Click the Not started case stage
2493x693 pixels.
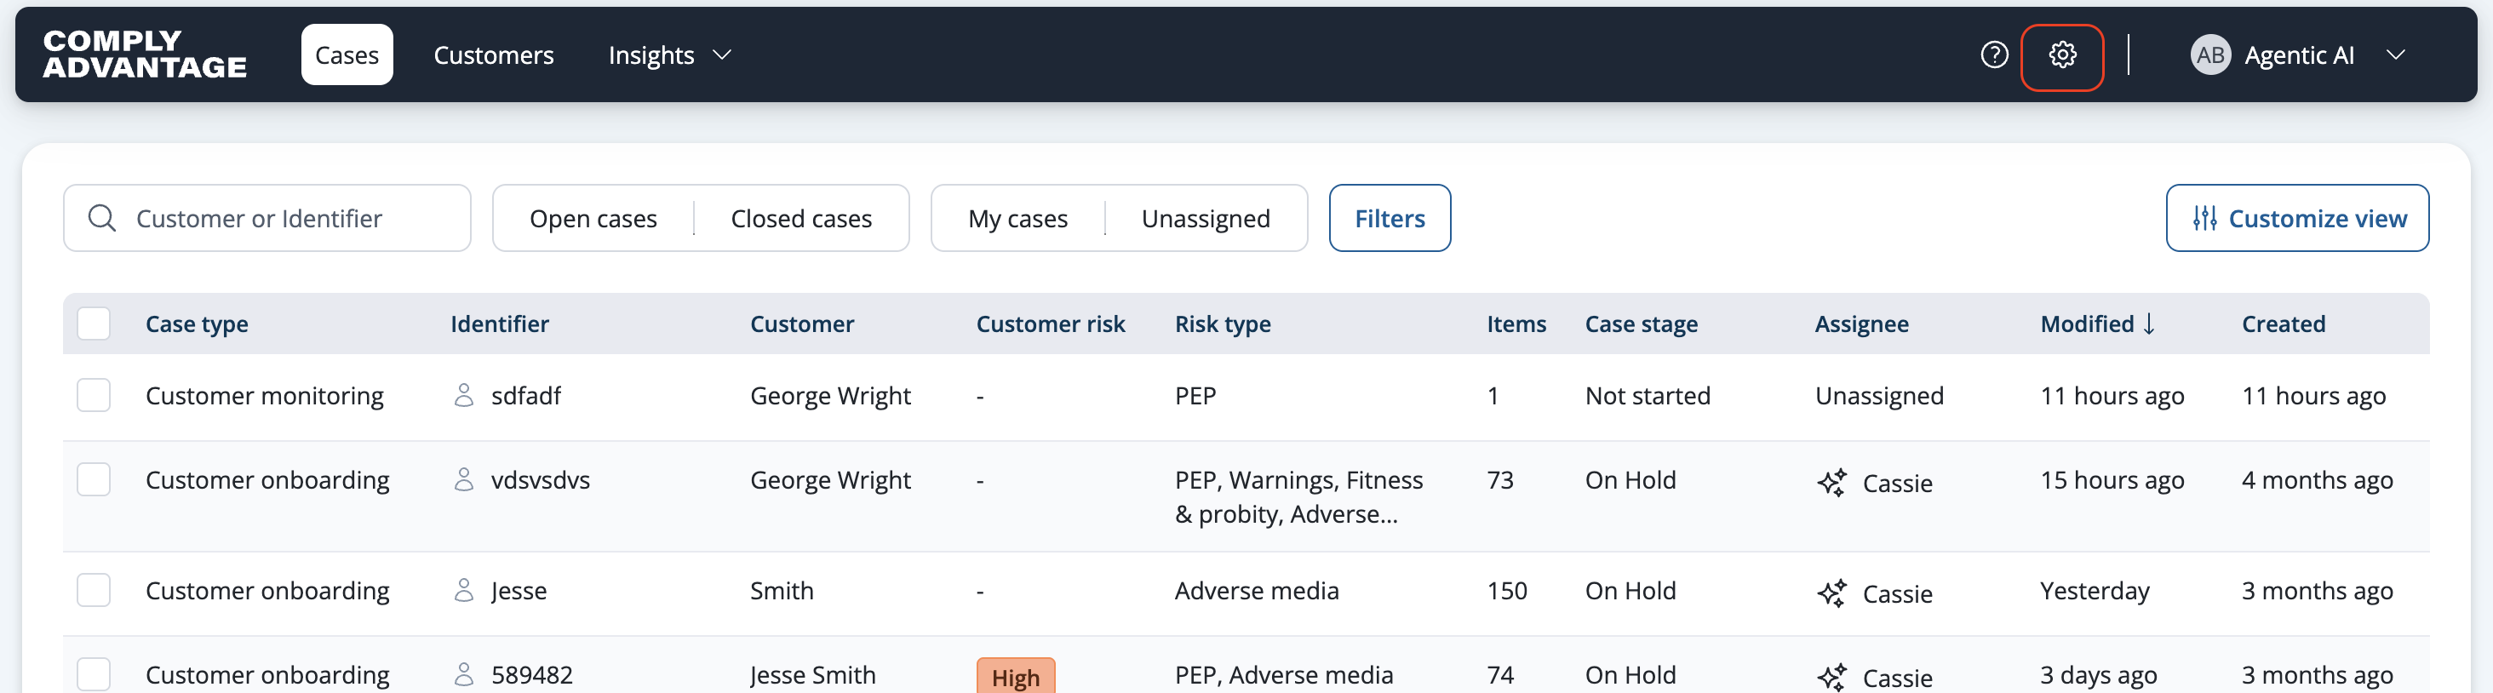(1648, 396)
